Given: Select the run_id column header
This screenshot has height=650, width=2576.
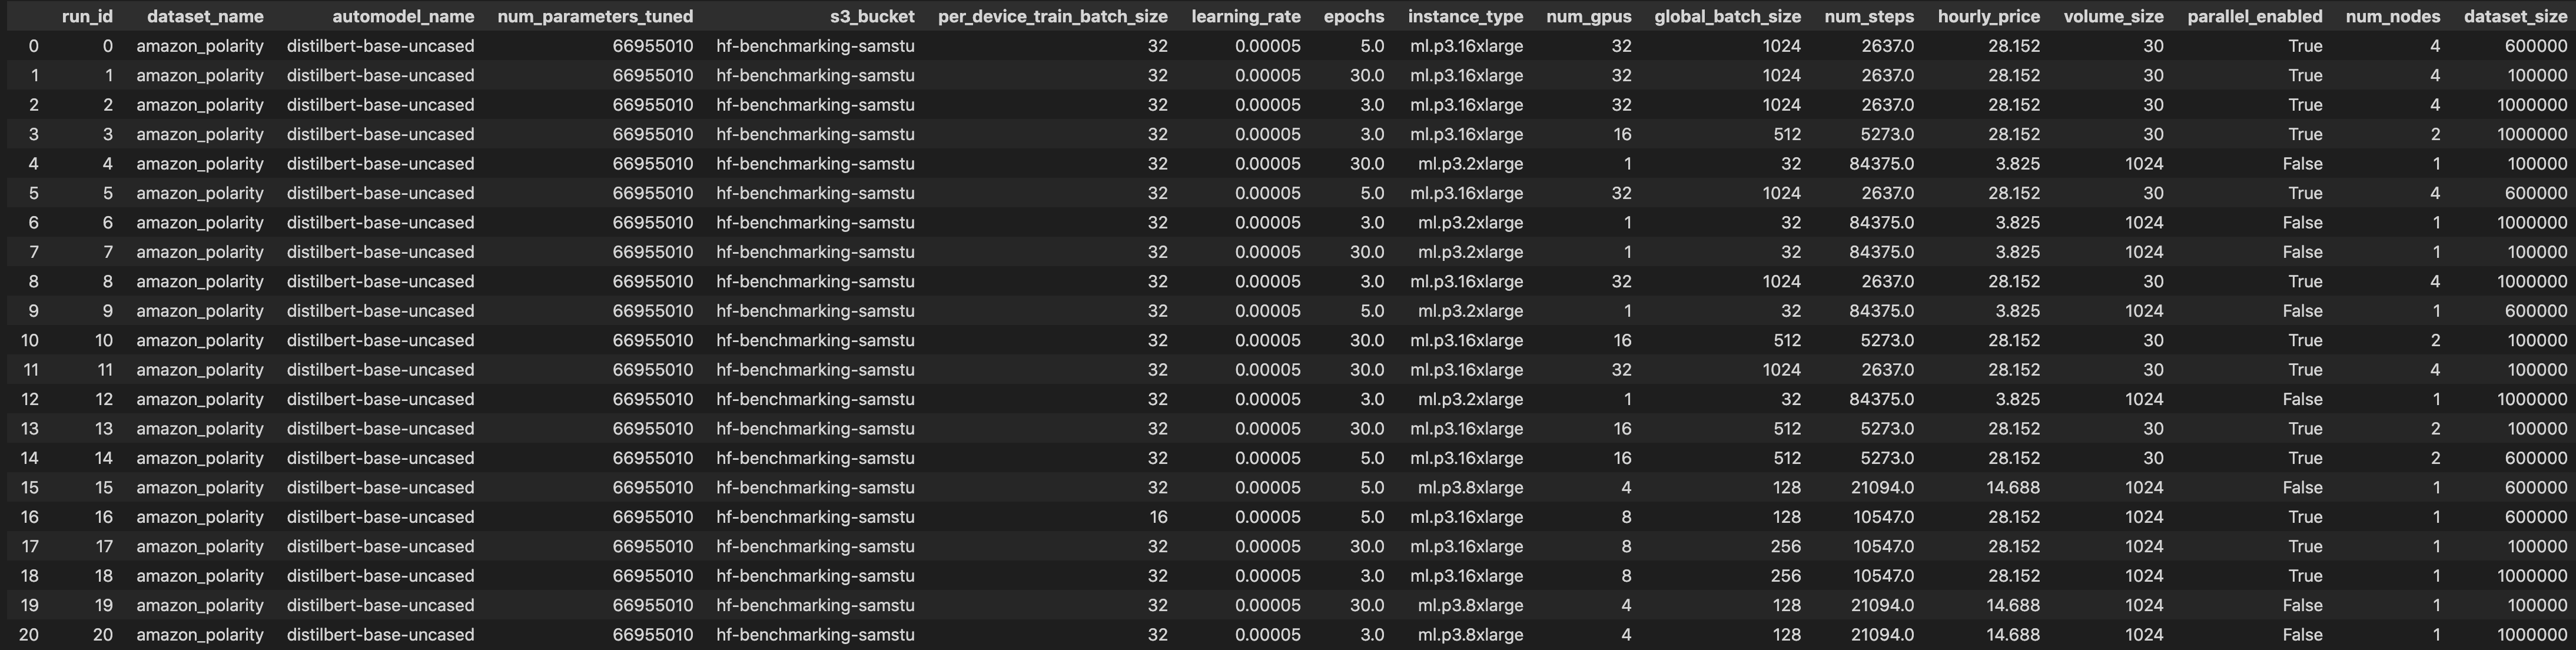Looking at the screenshot, I should click(87, 16).
